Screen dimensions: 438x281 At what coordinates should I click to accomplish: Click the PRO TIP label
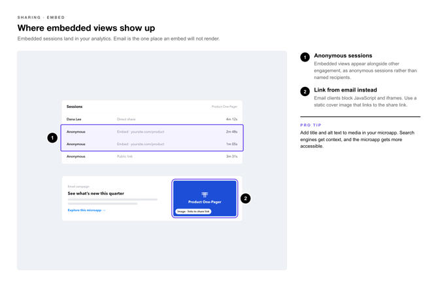click(x=311, y=125)
